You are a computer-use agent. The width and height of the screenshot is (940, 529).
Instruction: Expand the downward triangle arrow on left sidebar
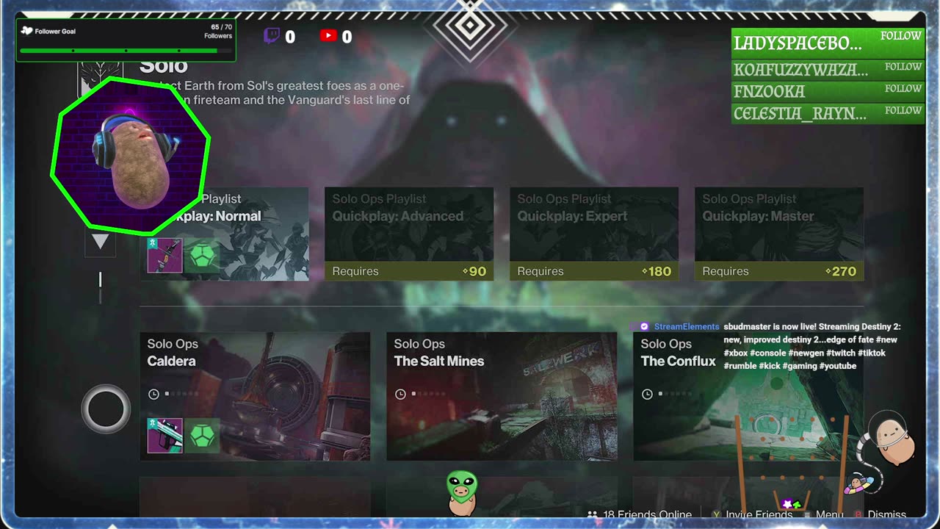click(100, 242)
